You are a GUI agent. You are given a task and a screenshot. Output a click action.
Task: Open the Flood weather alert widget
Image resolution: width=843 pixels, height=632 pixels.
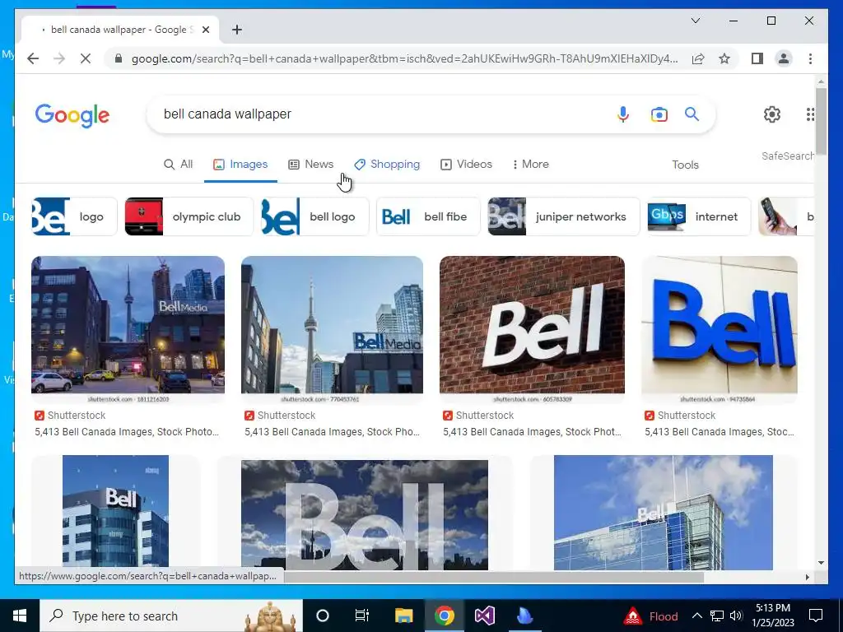(x=651, y=616)
